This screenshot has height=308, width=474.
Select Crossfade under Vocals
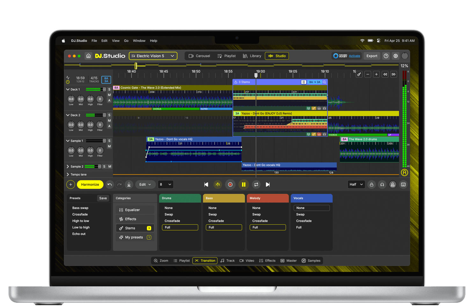304,221
